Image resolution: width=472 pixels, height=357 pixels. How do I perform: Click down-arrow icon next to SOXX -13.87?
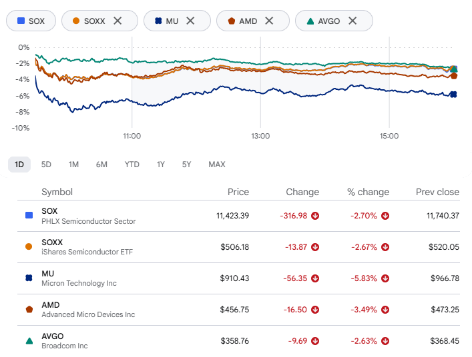click(x=315, y=247)
